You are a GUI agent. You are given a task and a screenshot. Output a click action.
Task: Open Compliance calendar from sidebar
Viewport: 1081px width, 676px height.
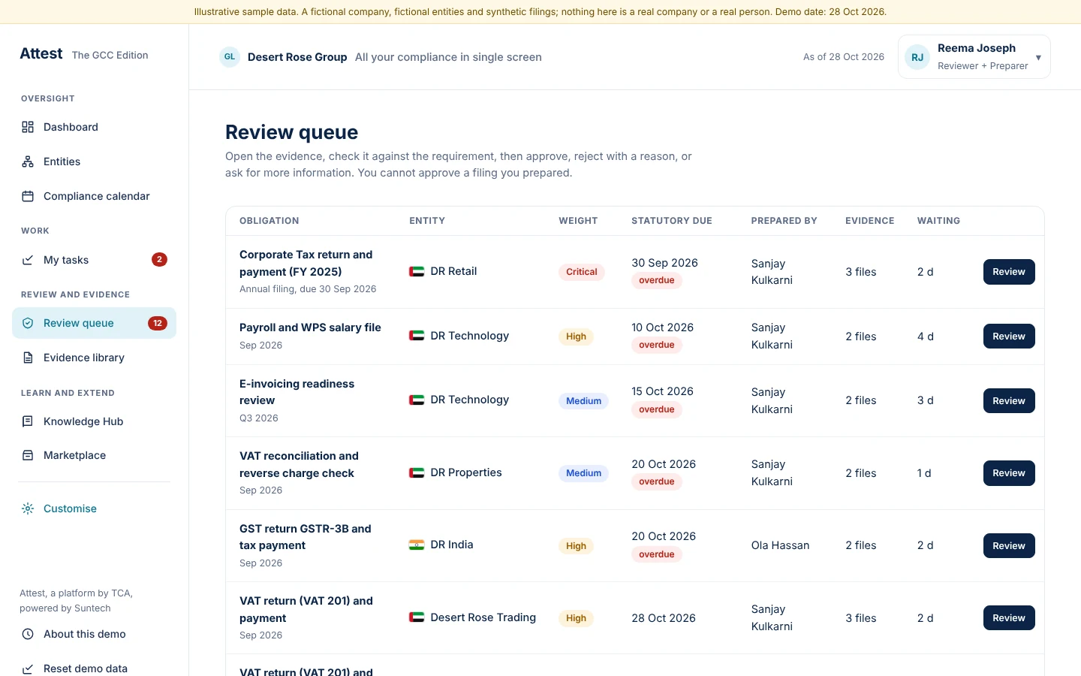tap(94, 196)
